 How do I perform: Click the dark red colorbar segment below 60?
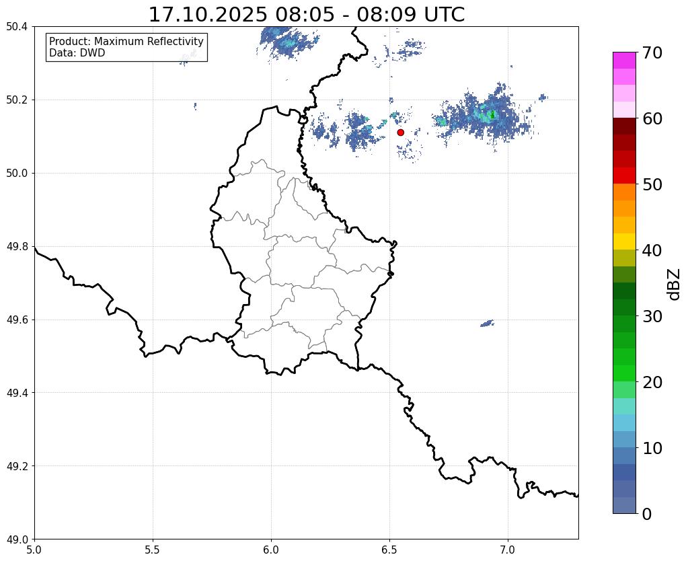pyautogui.click(x=624, y=126)
